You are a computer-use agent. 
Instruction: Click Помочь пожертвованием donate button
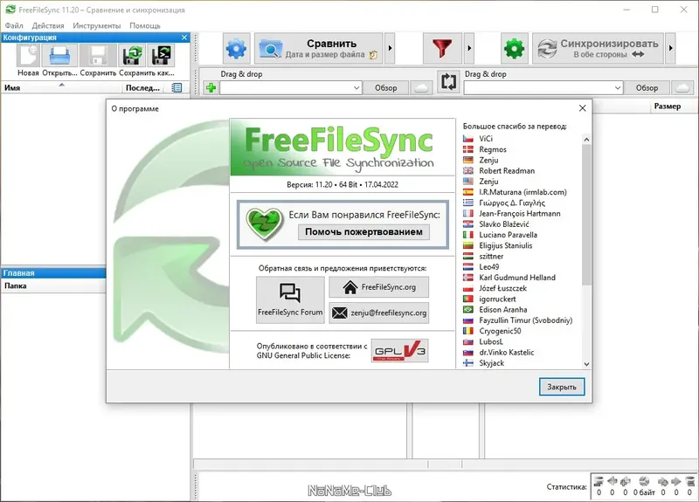pyautogui.click(x=363, y=232)
